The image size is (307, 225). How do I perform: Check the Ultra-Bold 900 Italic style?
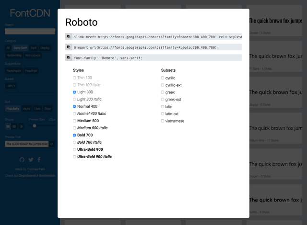coord(74,157)
